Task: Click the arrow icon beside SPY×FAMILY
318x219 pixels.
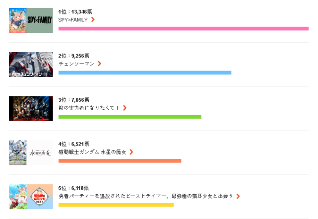Action: point(93,20)
